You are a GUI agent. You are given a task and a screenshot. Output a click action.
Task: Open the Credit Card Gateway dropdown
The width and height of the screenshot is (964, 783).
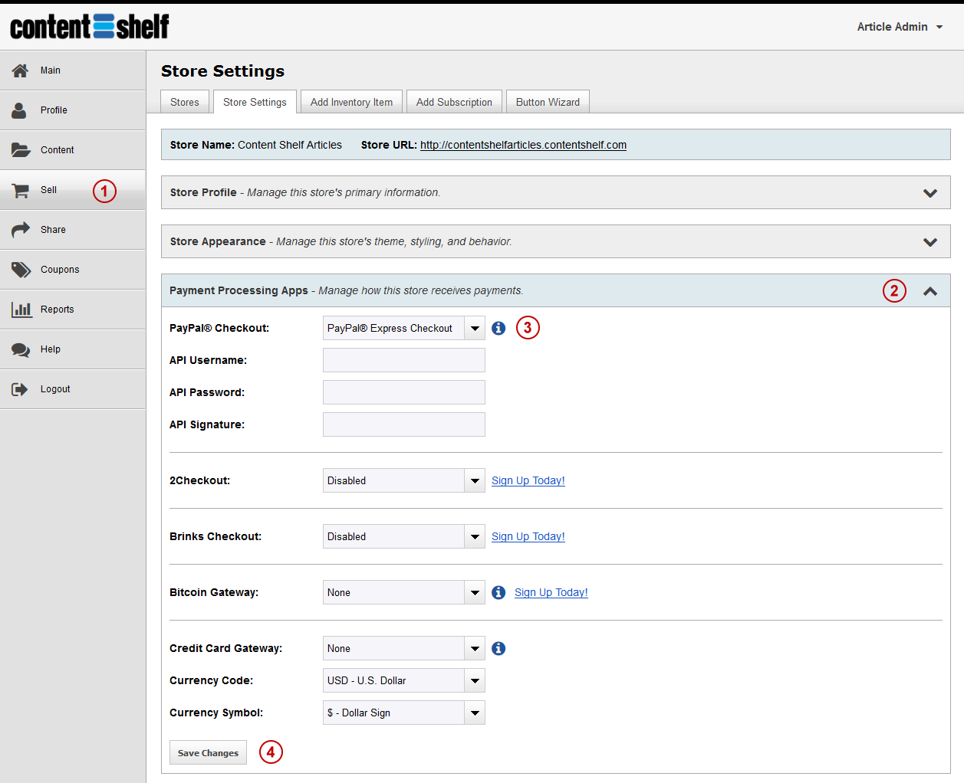coord(404,648)
